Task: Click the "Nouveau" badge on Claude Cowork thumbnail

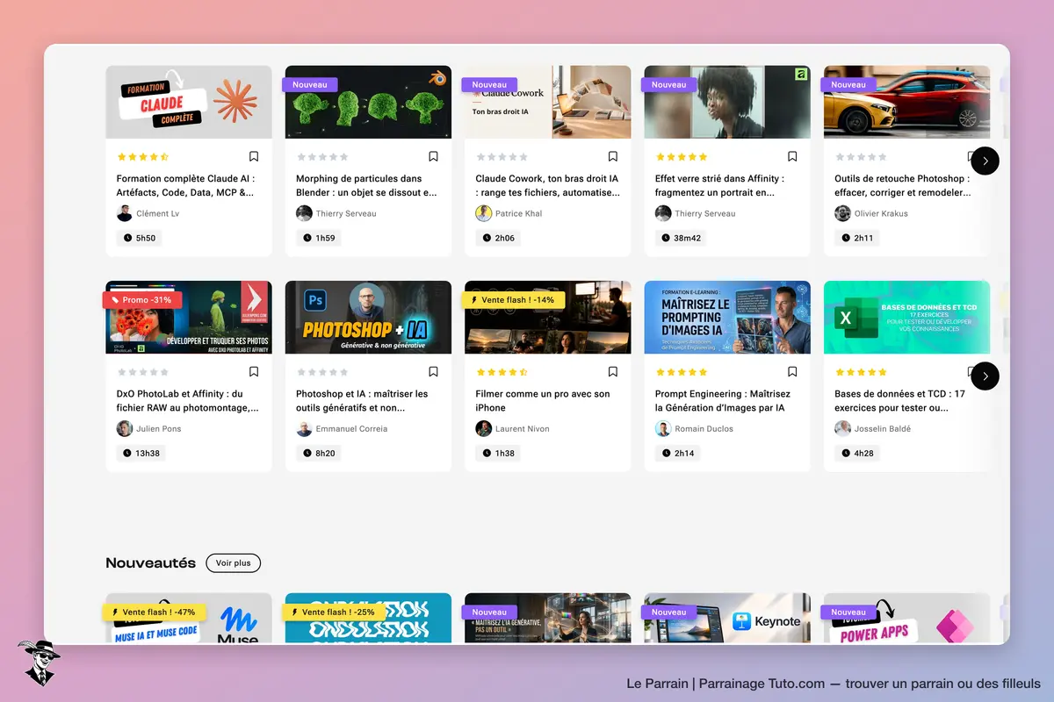Action: (489, 85)
